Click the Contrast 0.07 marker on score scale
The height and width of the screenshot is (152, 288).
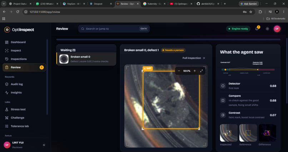pos(225,70)
